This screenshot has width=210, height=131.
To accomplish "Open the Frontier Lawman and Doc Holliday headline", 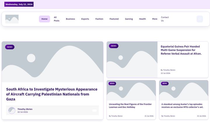I will [x=130, y=106].
